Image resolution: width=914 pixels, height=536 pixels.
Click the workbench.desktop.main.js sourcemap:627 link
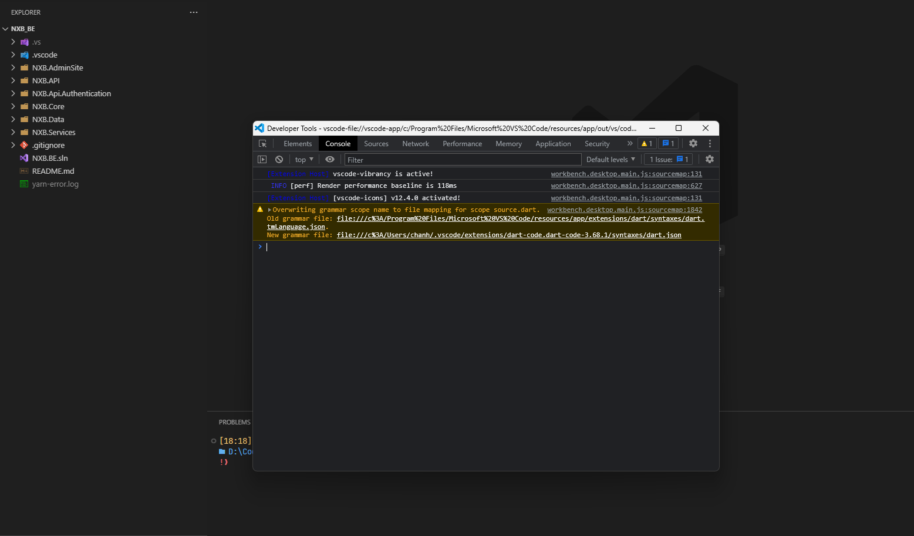[626, 186]
